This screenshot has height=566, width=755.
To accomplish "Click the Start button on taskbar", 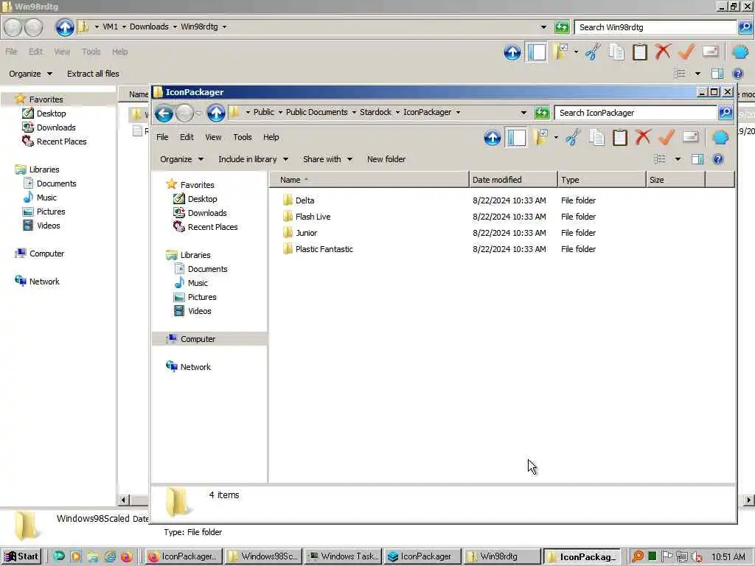I will [21, 556].
